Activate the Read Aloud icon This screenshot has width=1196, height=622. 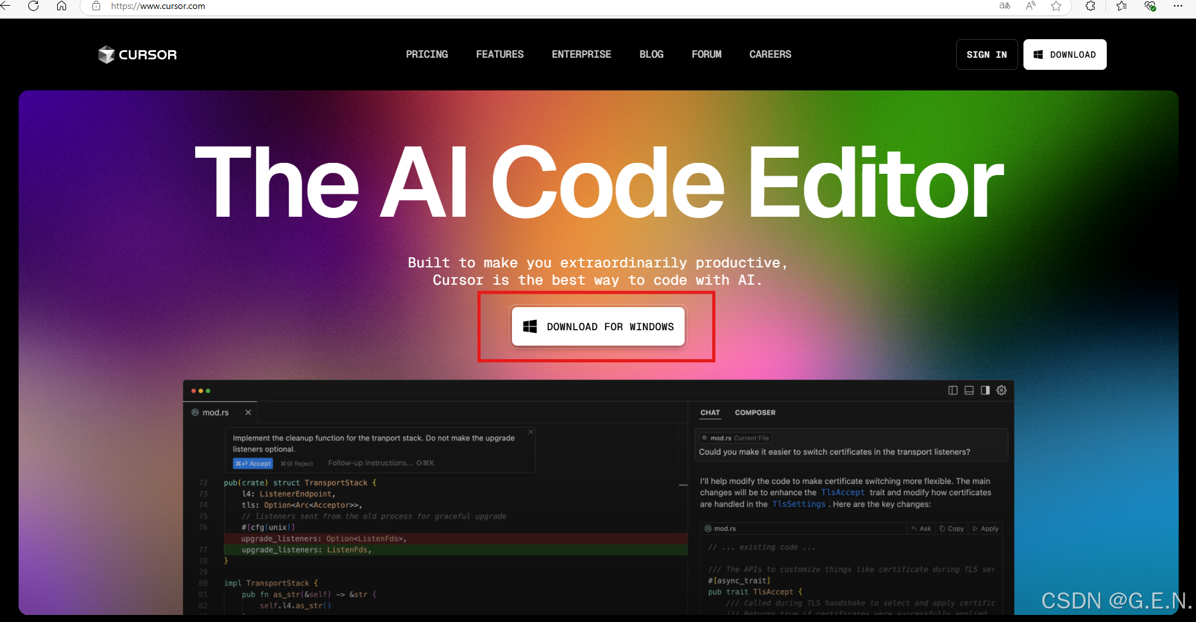click(1030, 6)
